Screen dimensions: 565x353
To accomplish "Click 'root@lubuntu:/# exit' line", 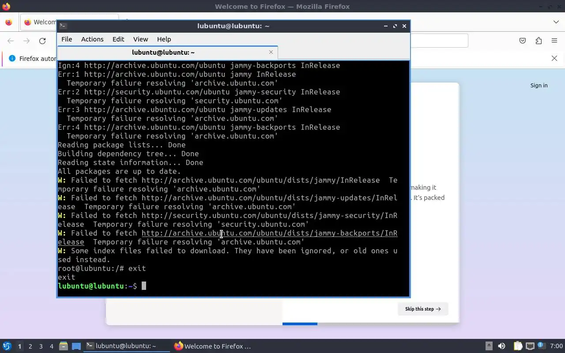I will click(102, 268).
